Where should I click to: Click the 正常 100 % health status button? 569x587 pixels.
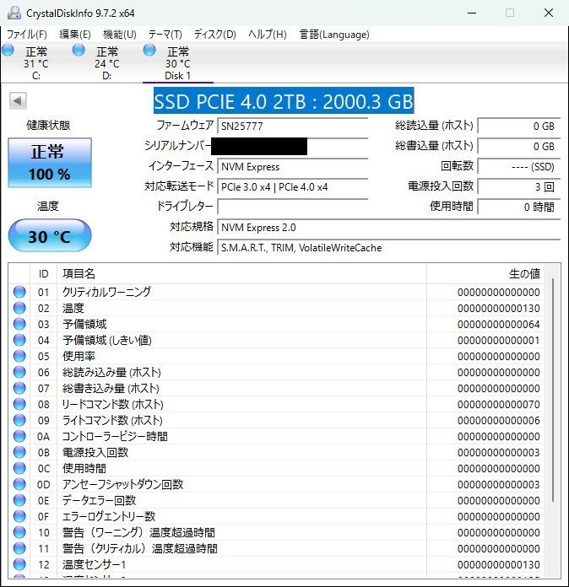click(50, 164)
